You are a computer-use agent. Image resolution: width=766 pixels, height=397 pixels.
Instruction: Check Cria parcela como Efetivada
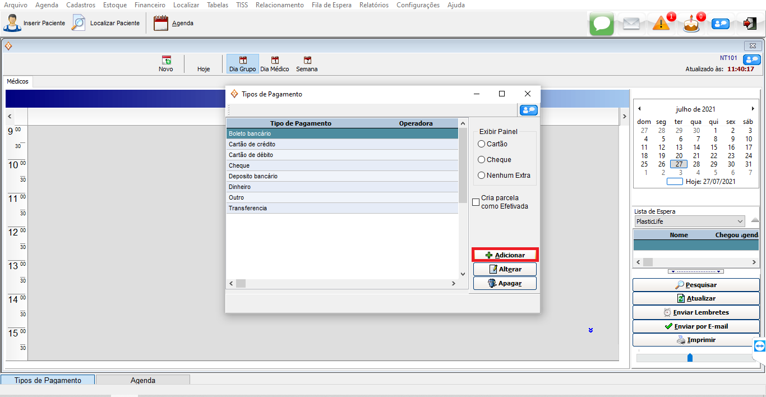click(476, 202)
